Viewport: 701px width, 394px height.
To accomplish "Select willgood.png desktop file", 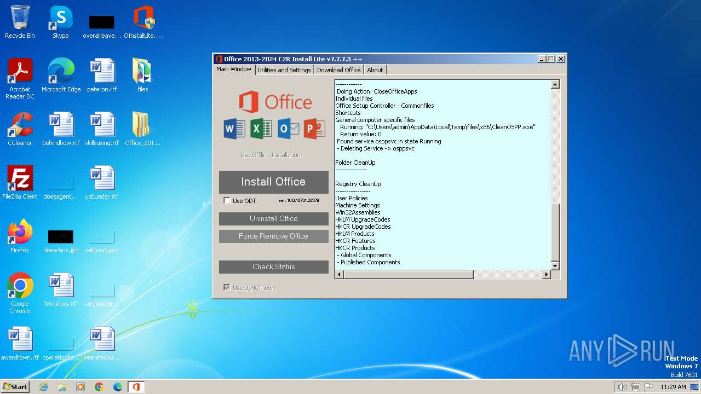I will [102, 240].
